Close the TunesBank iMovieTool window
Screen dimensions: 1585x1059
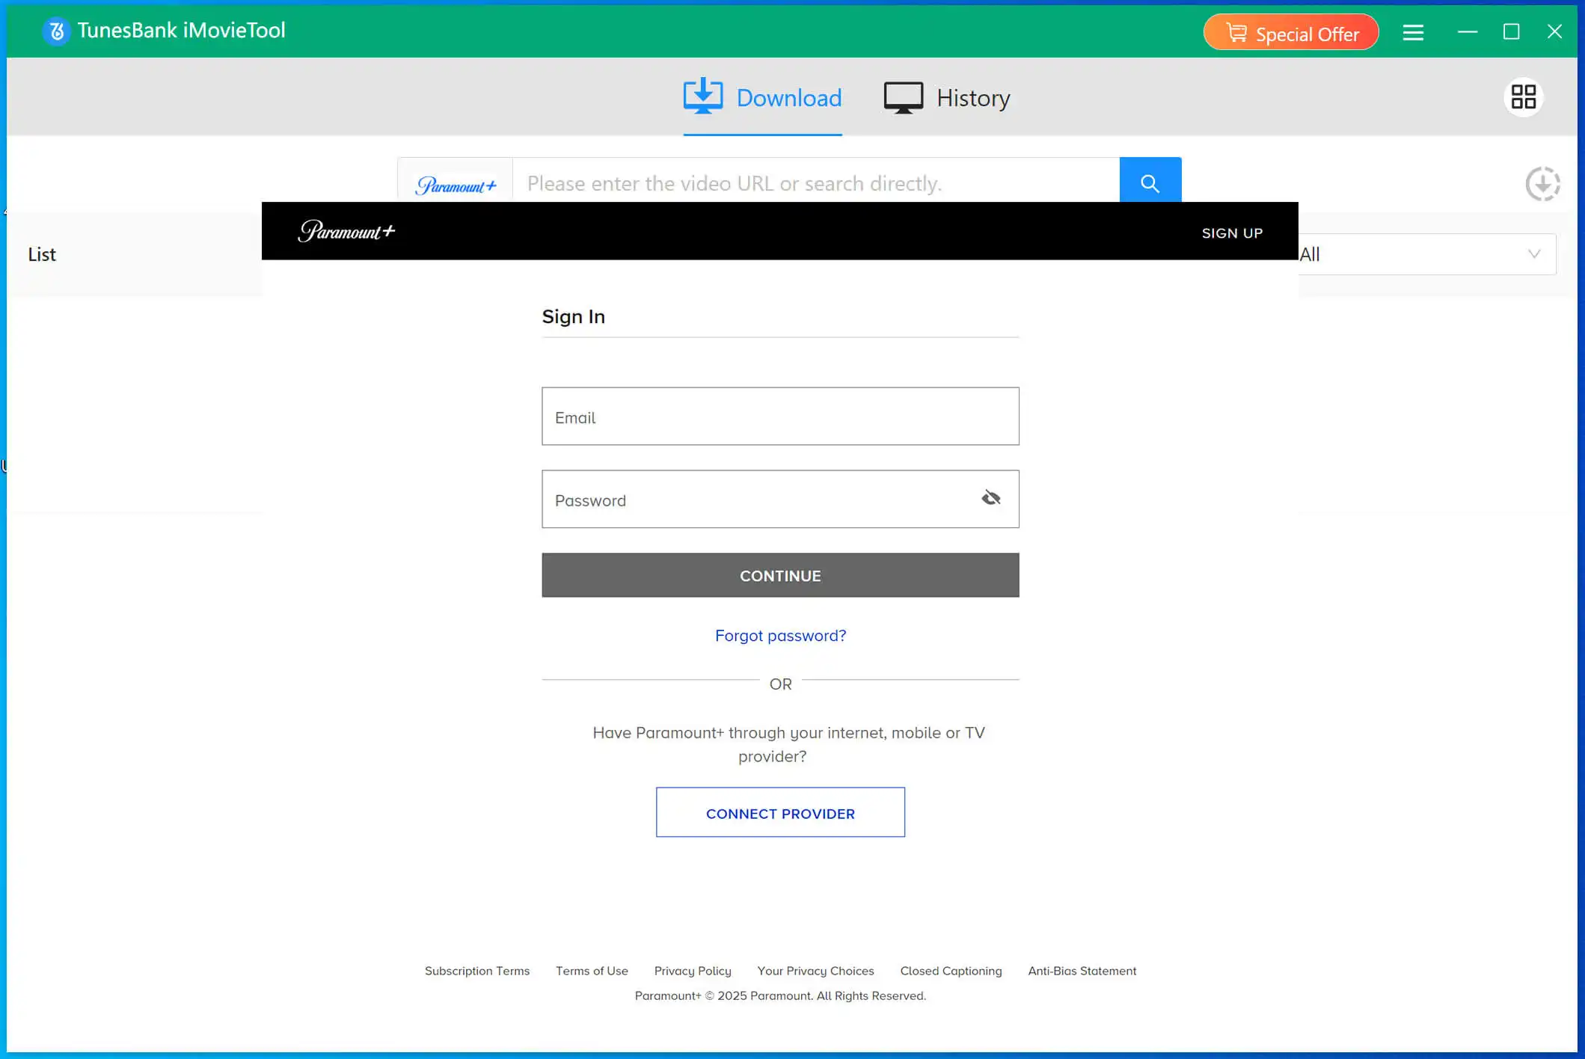[1554, 31]
